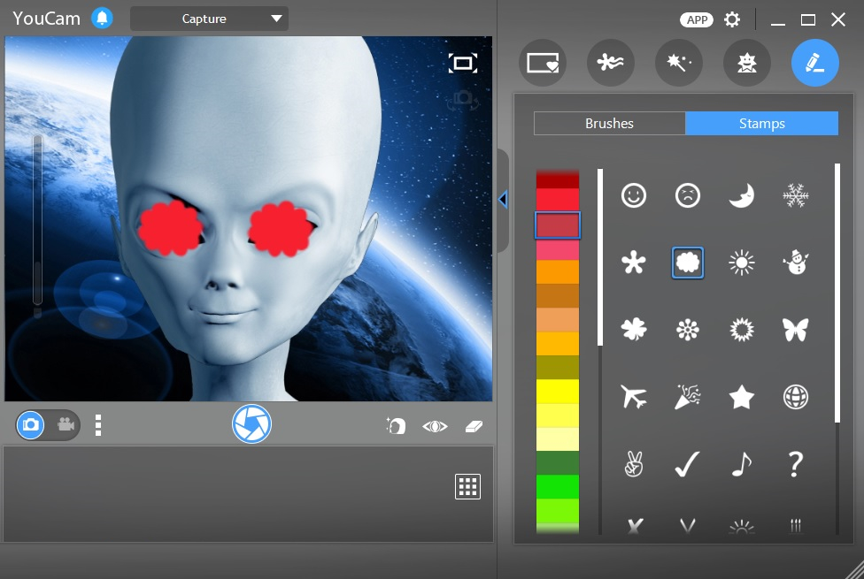Open the three-dot capture options menu
The height and width of the screenshot is (579, 864).
pos(98,425)
